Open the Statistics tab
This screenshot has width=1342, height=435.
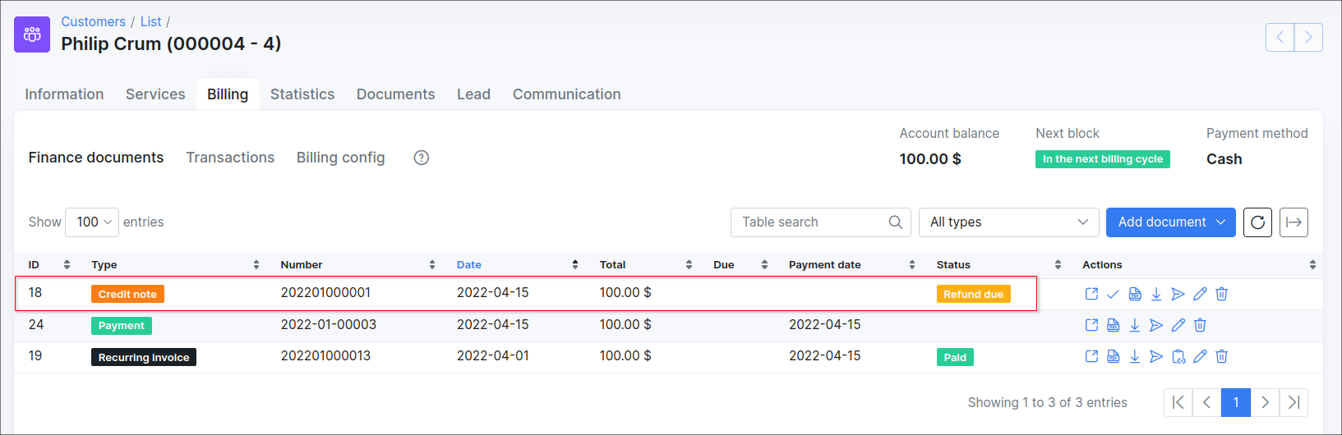tap(302, 94)
